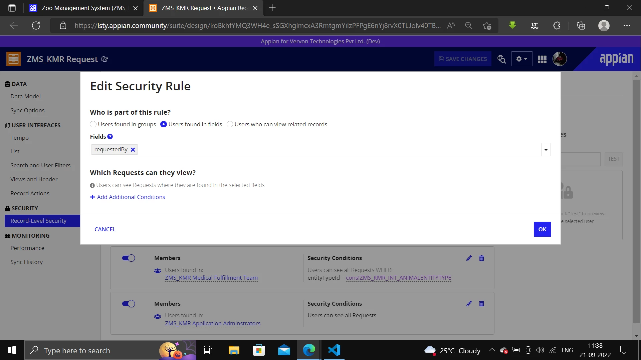
Task: Edit the ZMS_KMR Request name icon
Action: [x=104, y=59]
